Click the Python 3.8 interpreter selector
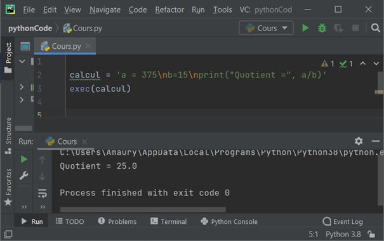This screenshot has width=384, height=241. (x=343, y=234)
